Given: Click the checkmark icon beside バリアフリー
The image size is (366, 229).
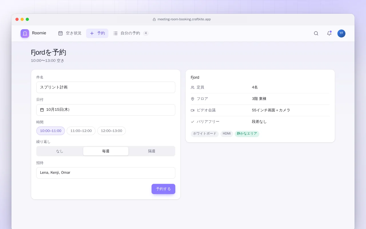Looking at the screenshot, I should pos(192,122).
